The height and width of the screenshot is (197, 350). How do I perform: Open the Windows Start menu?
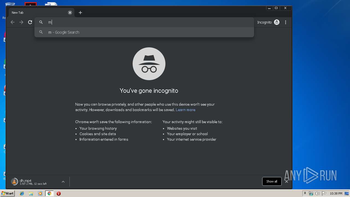[7, 193]
